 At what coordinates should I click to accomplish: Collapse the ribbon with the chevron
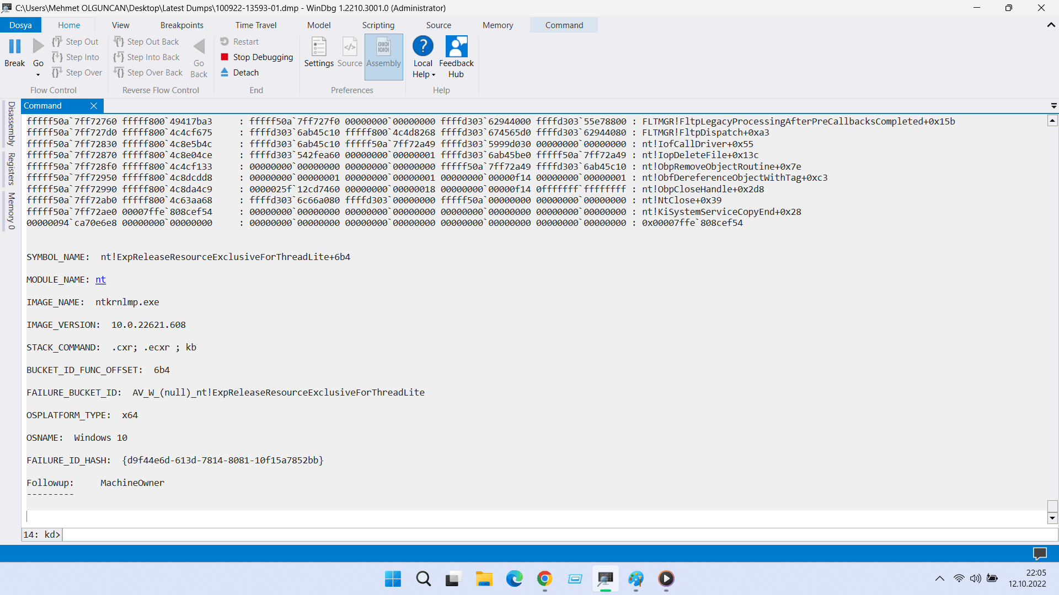tap(1051, 25)
